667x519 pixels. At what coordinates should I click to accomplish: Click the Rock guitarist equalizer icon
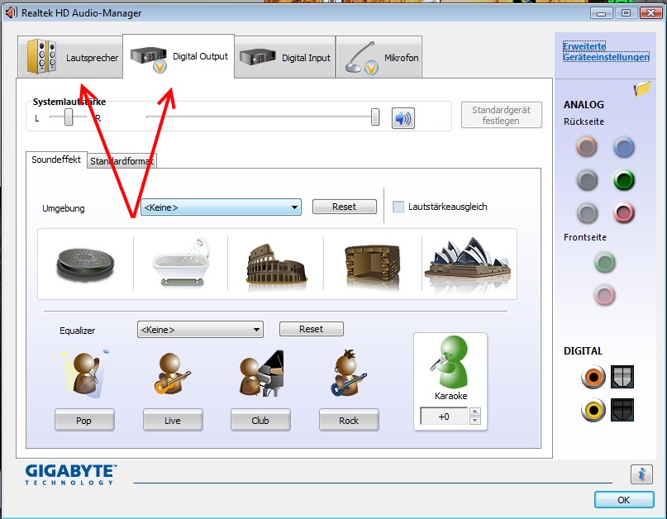pos(349,373)
